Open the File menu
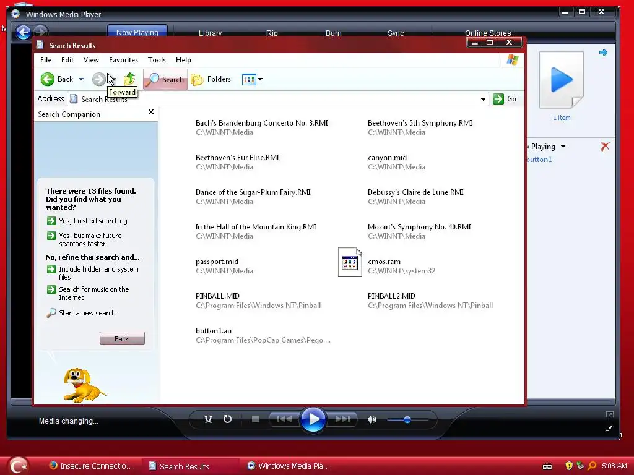This screenshot has width=634, height=475. [46, 60]
